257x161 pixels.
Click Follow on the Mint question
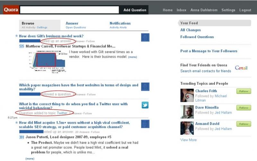[x=95, y=132]
